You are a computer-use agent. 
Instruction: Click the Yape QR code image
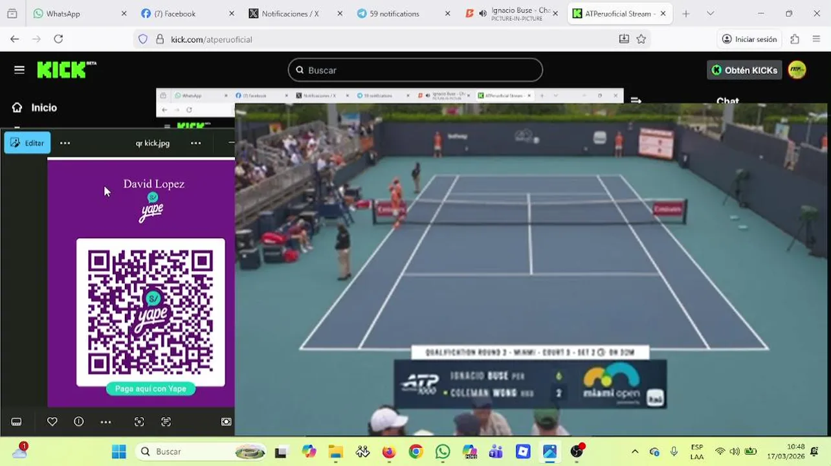[x=151, y=312]
